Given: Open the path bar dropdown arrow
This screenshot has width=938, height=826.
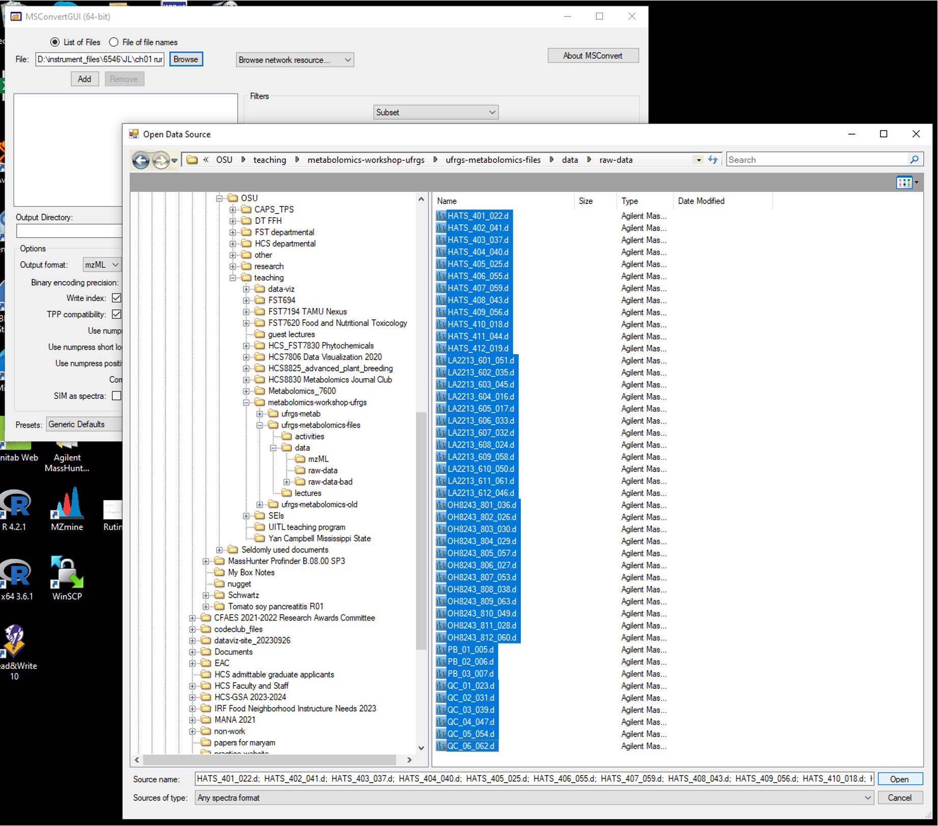Looking at the screenshot, I should point(699,160).
